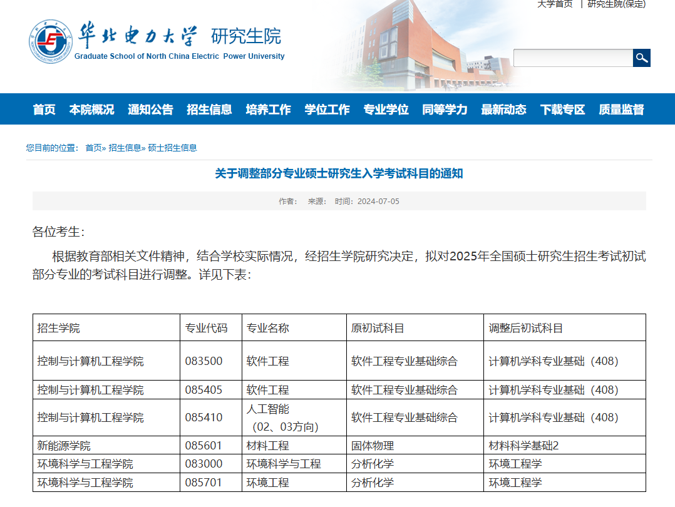The image size is (675, 507).
Task: Click the campus building banner image
Action: 424,45
